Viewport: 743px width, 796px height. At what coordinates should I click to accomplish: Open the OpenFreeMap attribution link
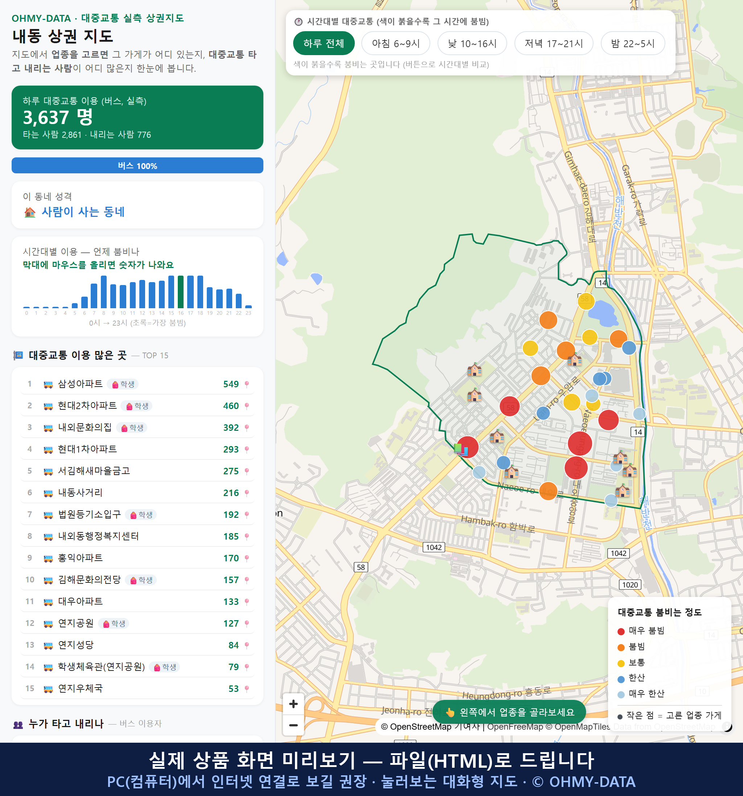tap(515, 727)
